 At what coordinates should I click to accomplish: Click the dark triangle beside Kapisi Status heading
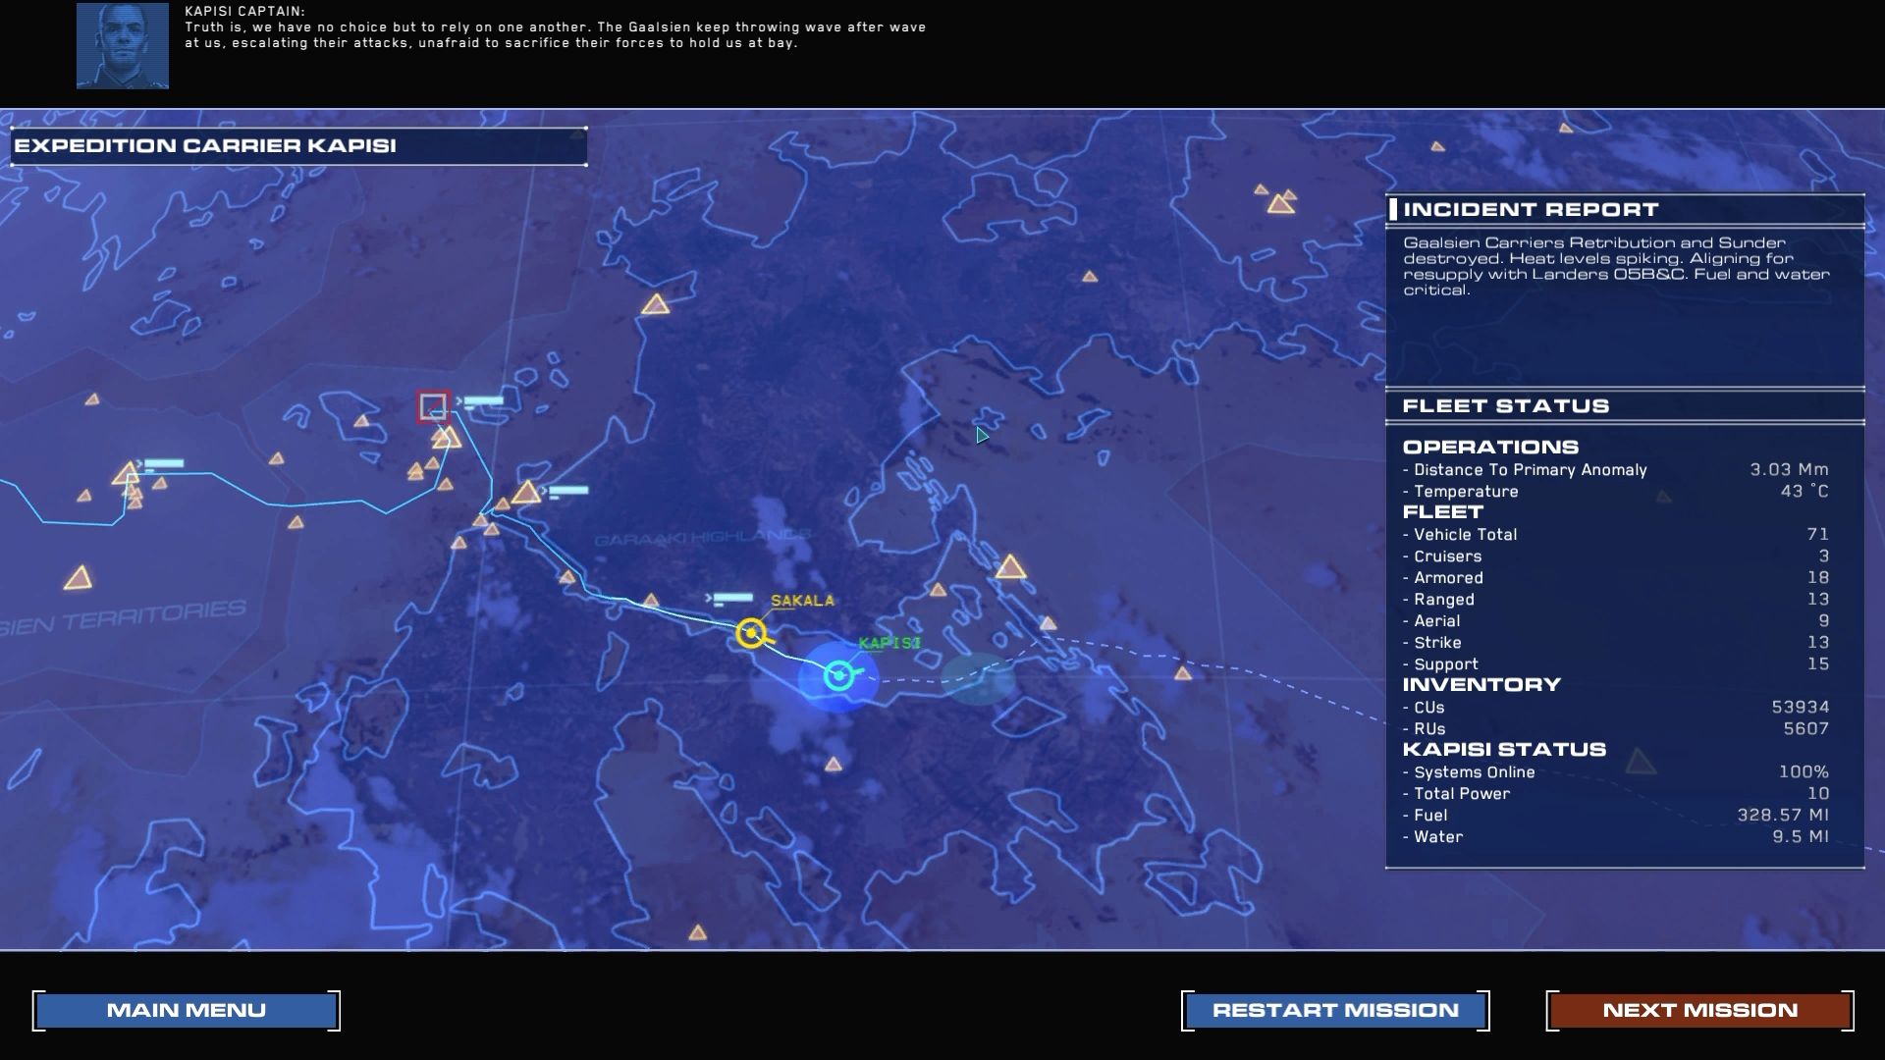pos(1640,762)
